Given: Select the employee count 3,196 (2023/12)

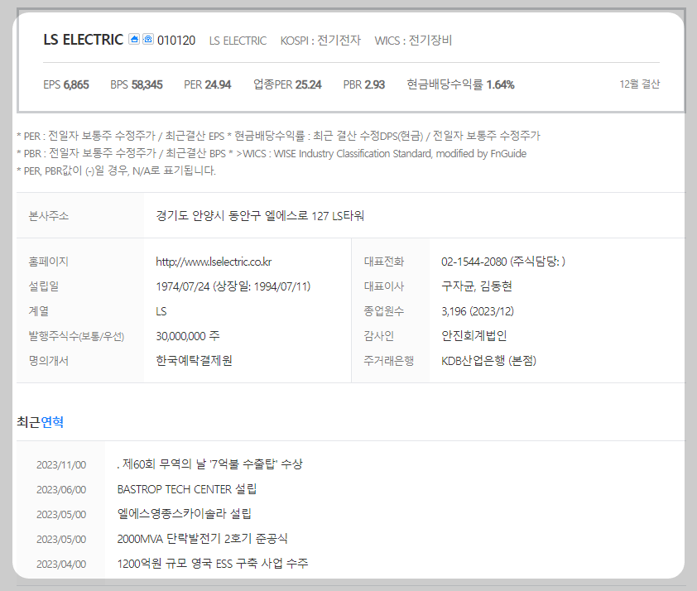Looking at the screenshot, I should pos(478,311).
